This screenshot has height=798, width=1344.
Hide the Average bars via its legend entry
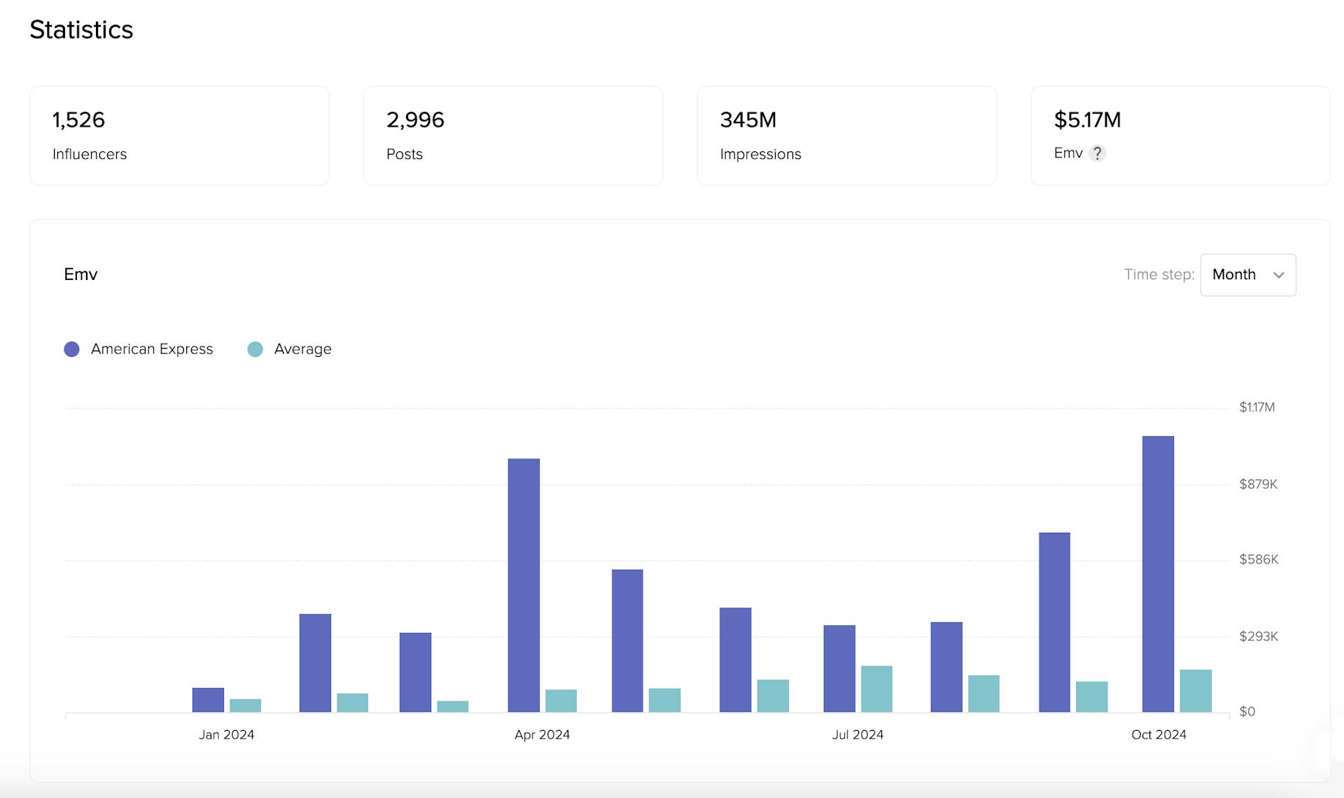coord(302,349)
